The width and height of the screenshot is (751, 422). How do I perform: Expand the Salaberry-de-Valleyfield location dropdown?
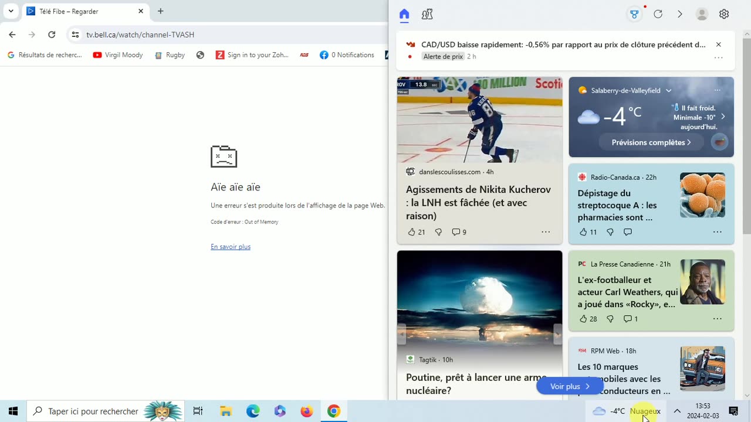pos(668,90)
